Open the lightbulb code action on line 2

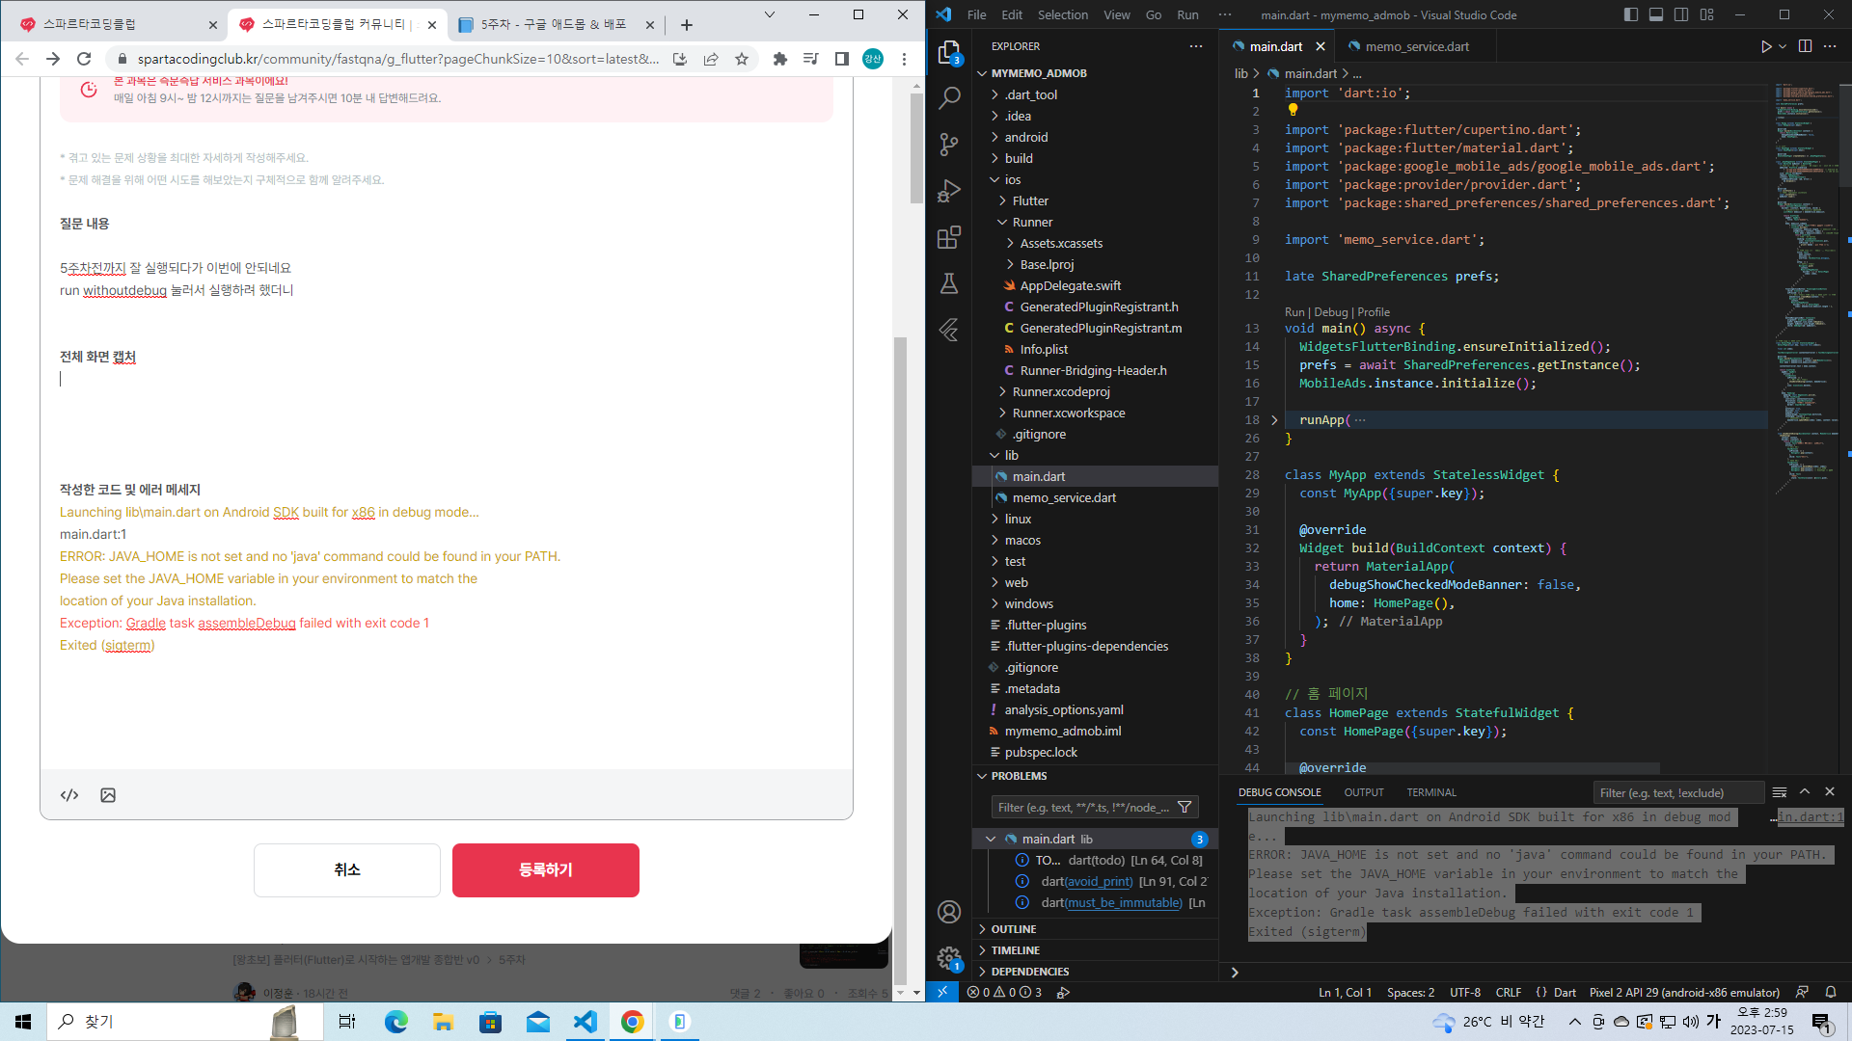coord(1293,110)
